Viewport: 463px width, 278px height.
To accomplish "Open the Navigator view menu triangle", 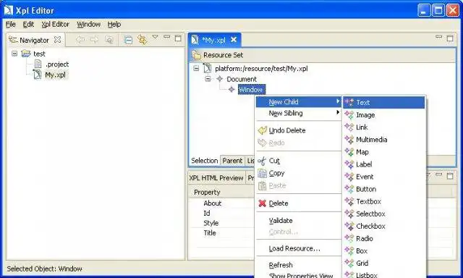I will pyautogui.click(x=155, y=37).
